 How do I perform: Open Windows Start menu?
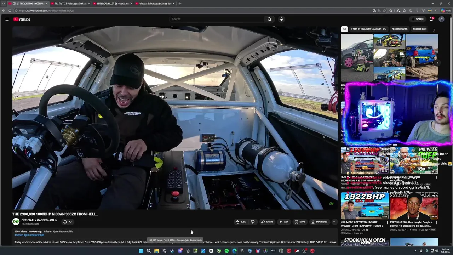pos(141,251)
